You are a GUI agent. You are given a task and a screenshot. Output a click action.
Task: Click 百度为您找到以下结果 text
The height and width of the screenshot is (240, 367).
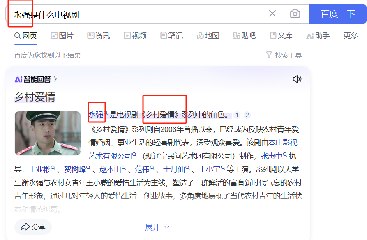[x=48, y=55]
